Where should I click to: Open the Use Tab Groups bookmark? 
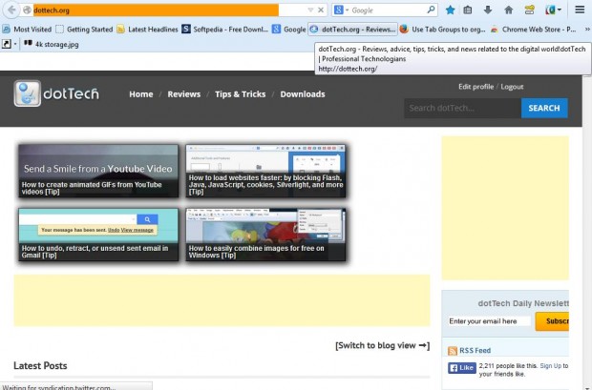442,29
